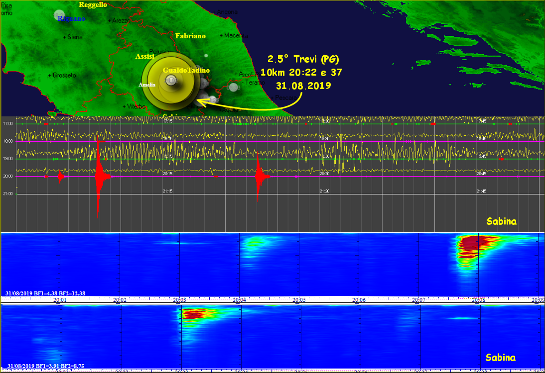Select the blue "Rignano" station label
545x373 pixels.
point(71,19)
